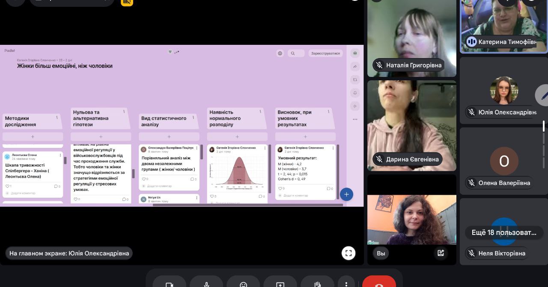Click the pencil annotate icon at right edge
This screenshot has width=548, height=287.
[x=544, y=95]
